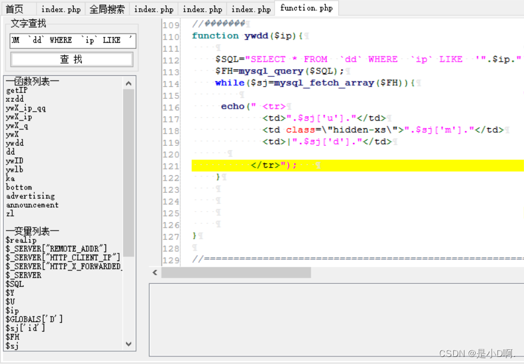Click the $sj['d'] td code line

(327, 142)
